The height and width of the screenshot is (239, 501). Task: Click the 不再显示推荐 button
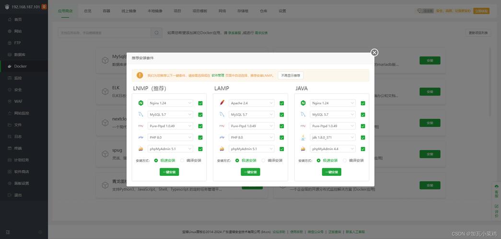coord(291,76)
